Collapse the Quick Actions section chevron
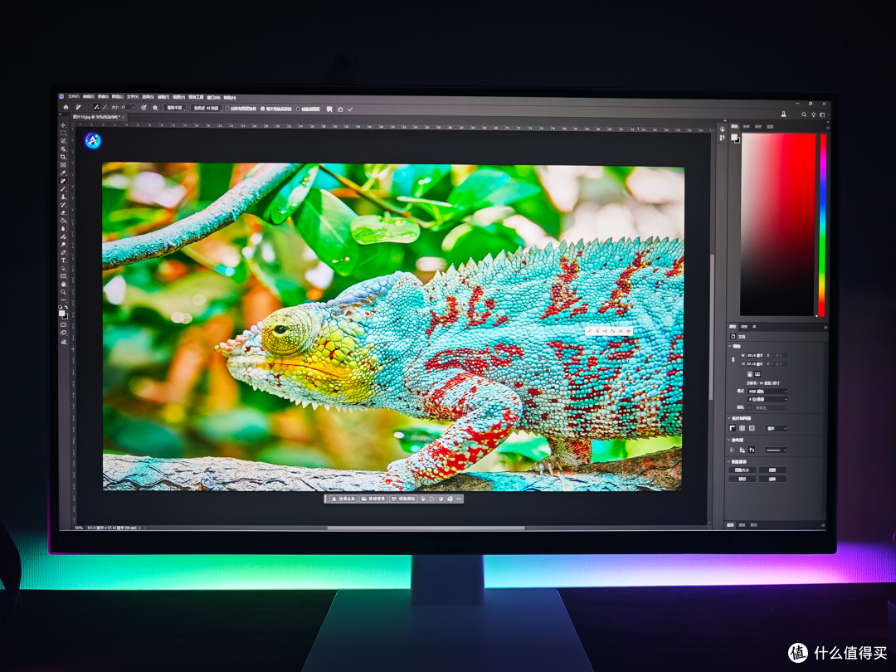Screen dimensions: 896x672 [730, 461]
